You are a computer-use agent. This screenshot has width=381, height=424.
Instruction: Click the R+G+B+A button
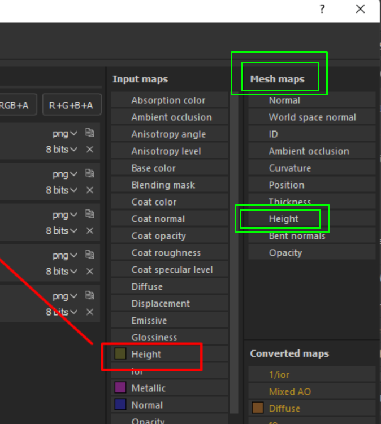(x=71, y=104)
